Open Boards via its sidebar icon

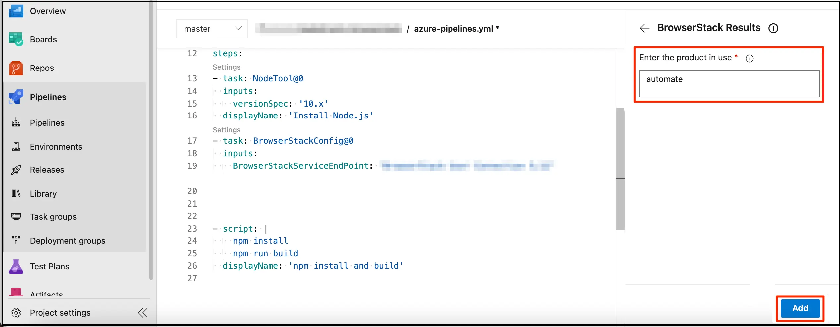16,39
